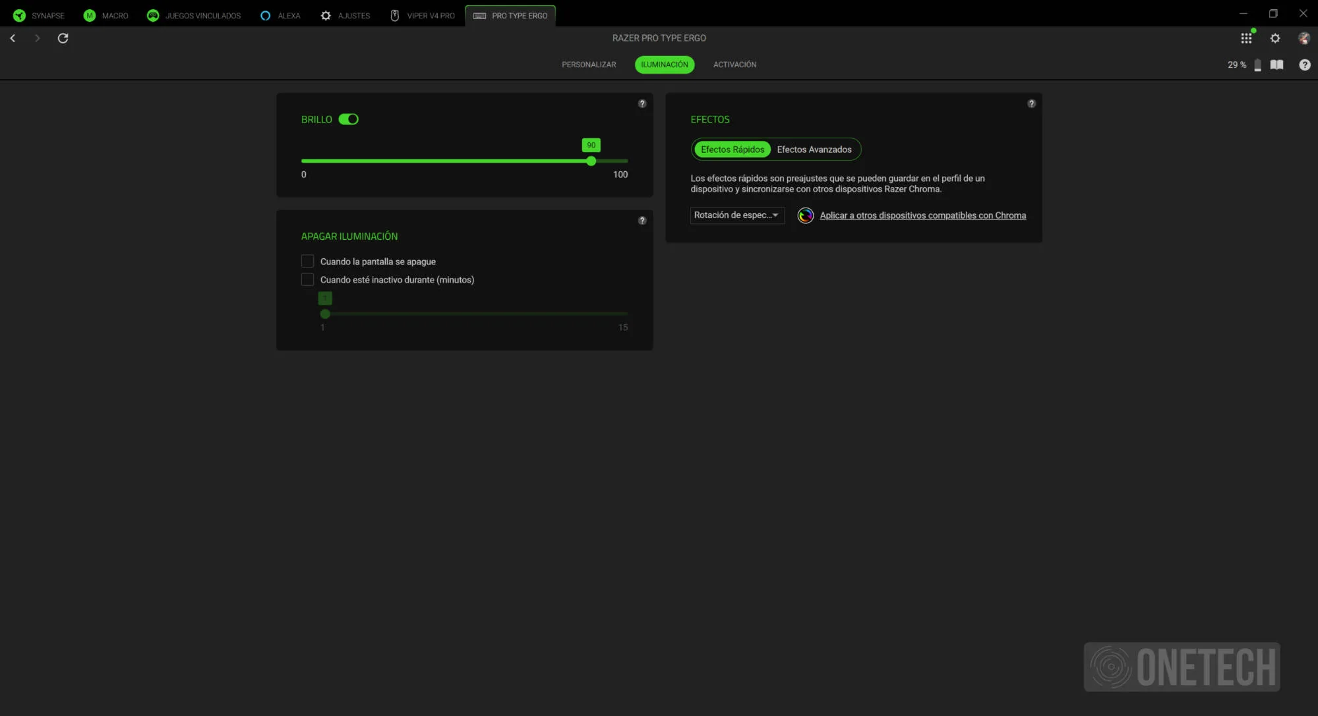Screen dimensions: 1318x716
Task: Click the Chroma color wheel icon
Action: coord(805,215)
